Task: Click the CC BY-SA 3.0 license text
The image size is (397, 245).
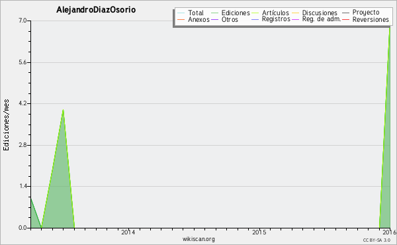Action: click(x=376, y=240)
